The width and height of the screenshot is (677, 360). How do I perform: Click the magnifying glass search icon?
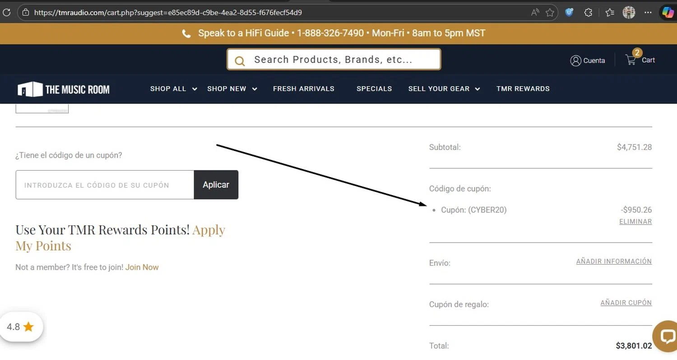point(240,61)
